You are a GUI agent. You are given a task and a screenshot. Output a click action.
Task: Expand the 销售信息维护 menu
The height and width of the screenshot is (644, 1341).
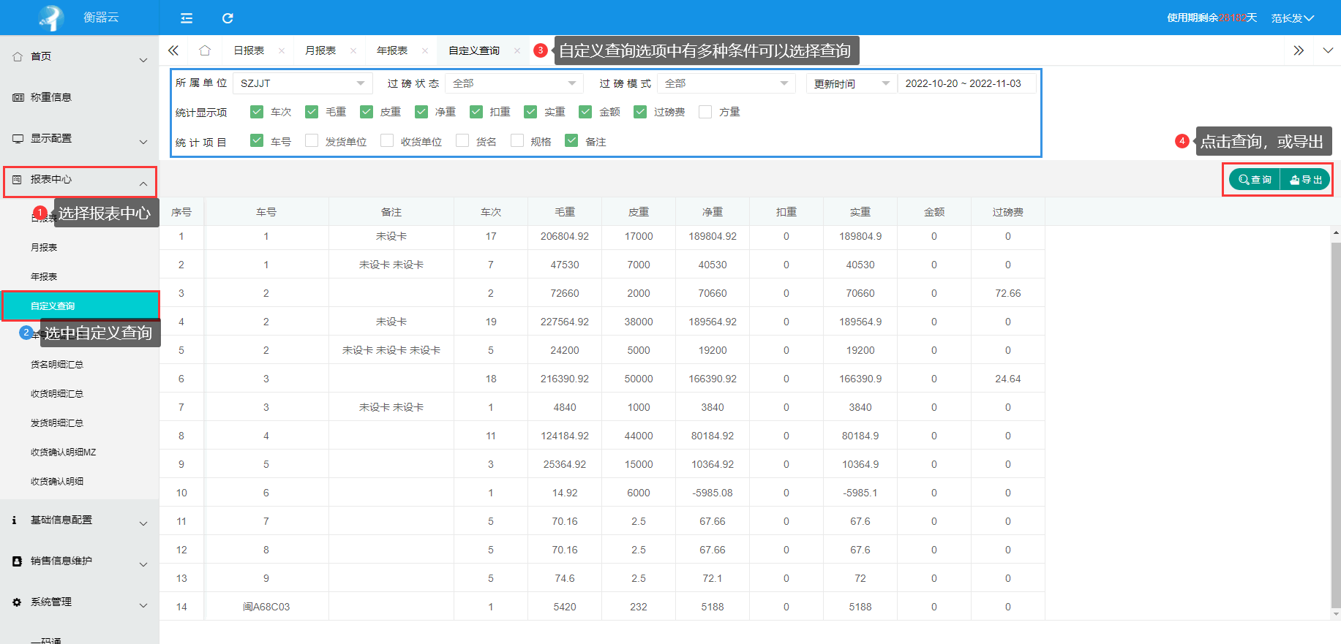[143, 564]
